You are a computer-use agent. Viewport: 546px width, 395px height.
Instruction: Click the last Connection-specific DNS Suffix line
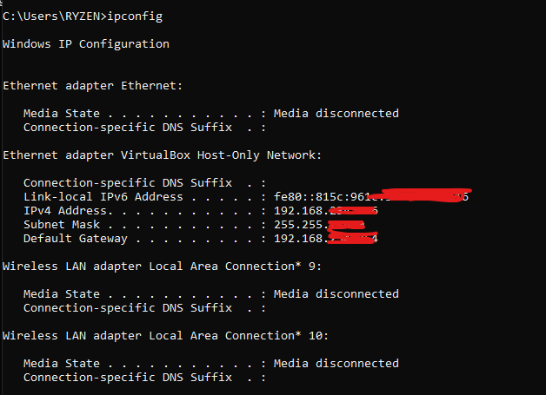(145, 378)
